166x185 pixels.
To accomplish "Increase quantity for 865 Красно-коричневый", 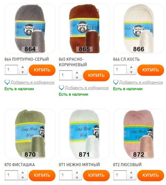I will 77,73.
